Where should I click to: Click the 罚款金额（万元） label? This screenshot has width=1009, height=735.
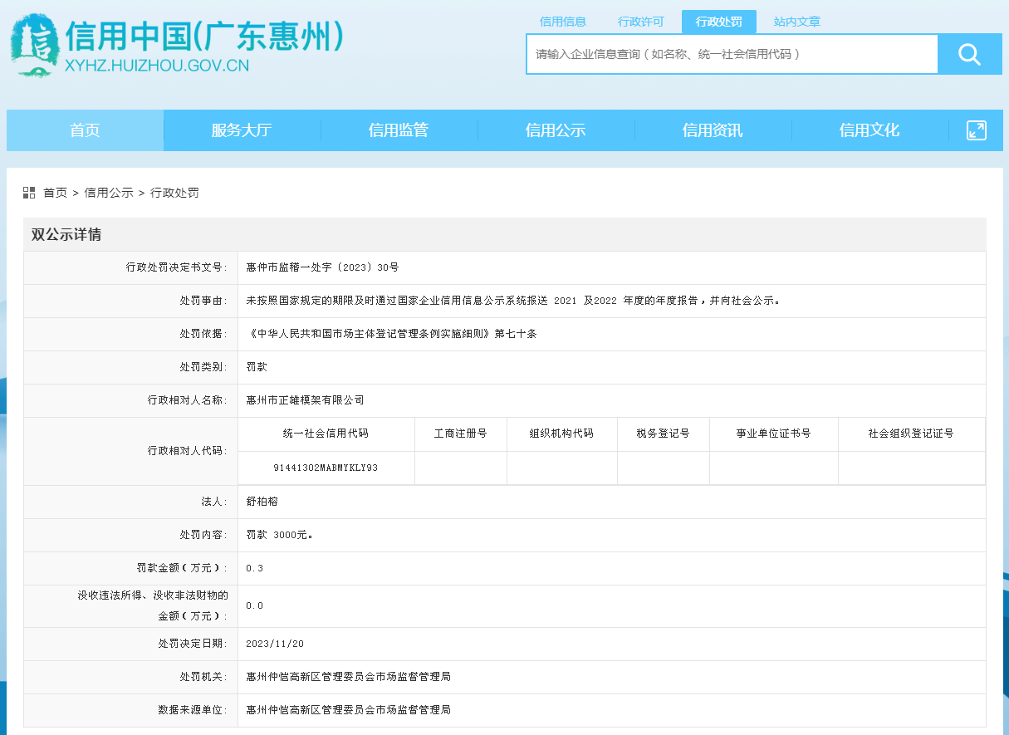(x=182, y=568)
